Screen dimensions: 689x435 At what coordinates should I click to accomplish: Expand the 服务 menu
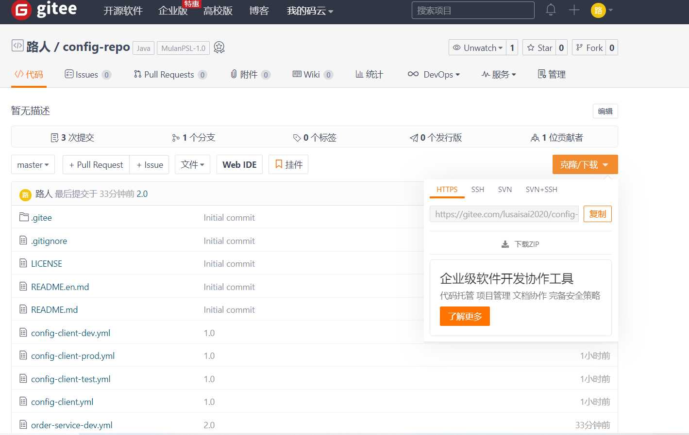pyautogui.click(x=499, y=74)
